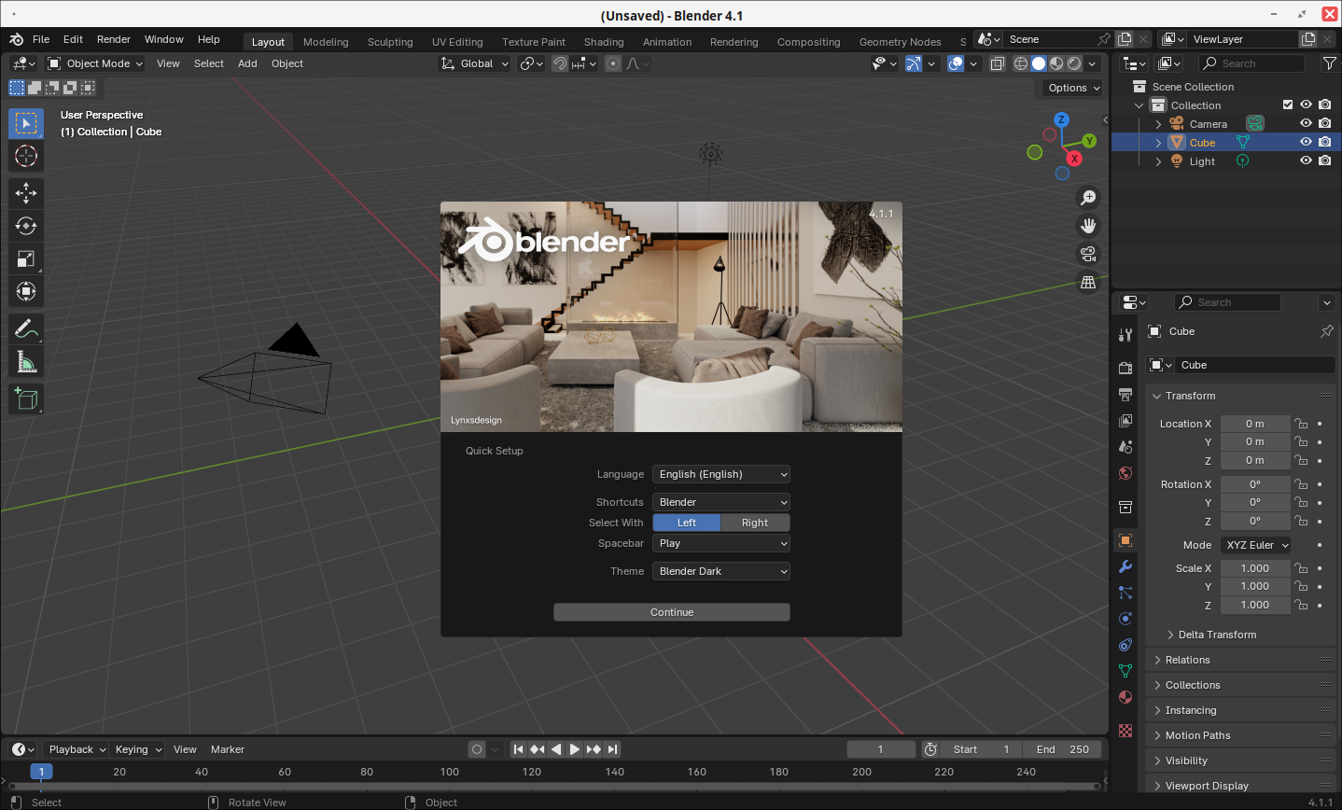Screen dimensions: 1342x810
Task: Click Continue in the splash screen
Action: (x=672, y=612)
